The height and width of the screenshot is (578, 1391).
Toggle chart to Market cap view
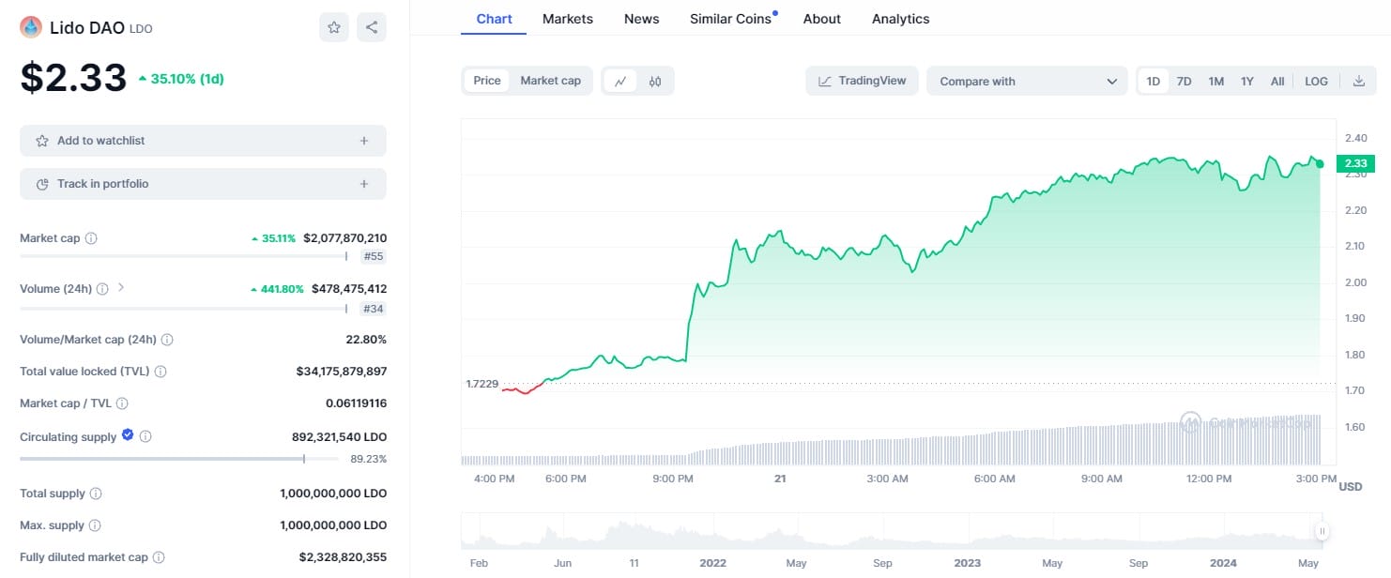550,81
